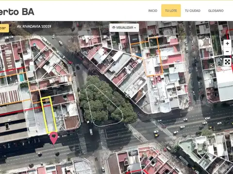Select the yellow highlighted lot parcel
The image size is (233, 174).
click(x=49, y=115)
